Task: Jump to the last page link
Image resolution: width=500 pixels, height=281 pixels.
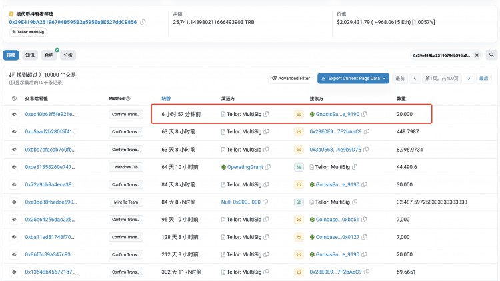Action: point(484,78)
